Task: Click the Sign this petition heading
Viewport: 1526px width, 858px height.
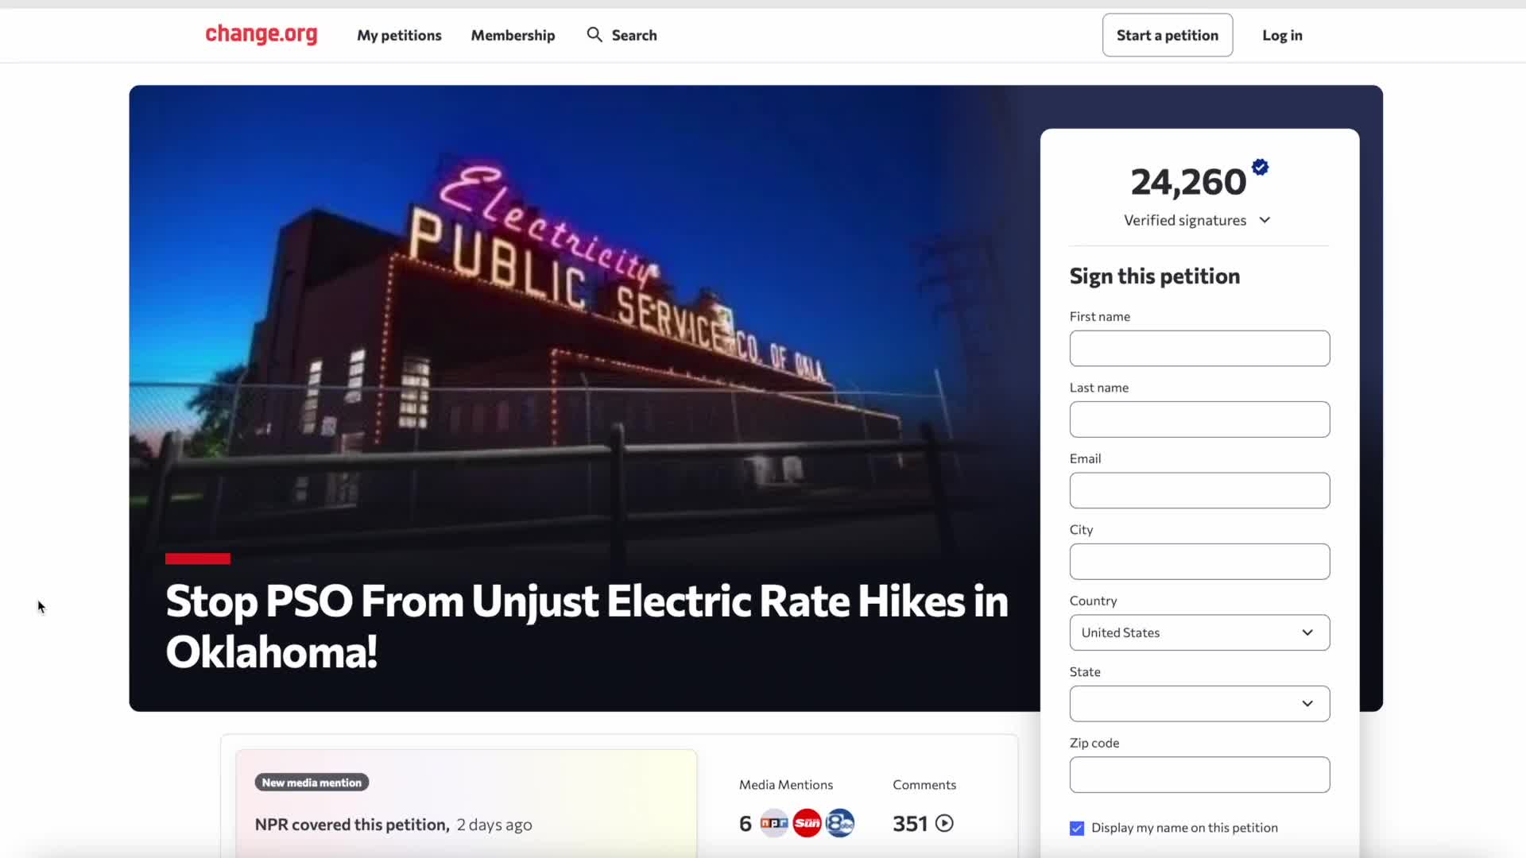Action: click(1154, 276)
